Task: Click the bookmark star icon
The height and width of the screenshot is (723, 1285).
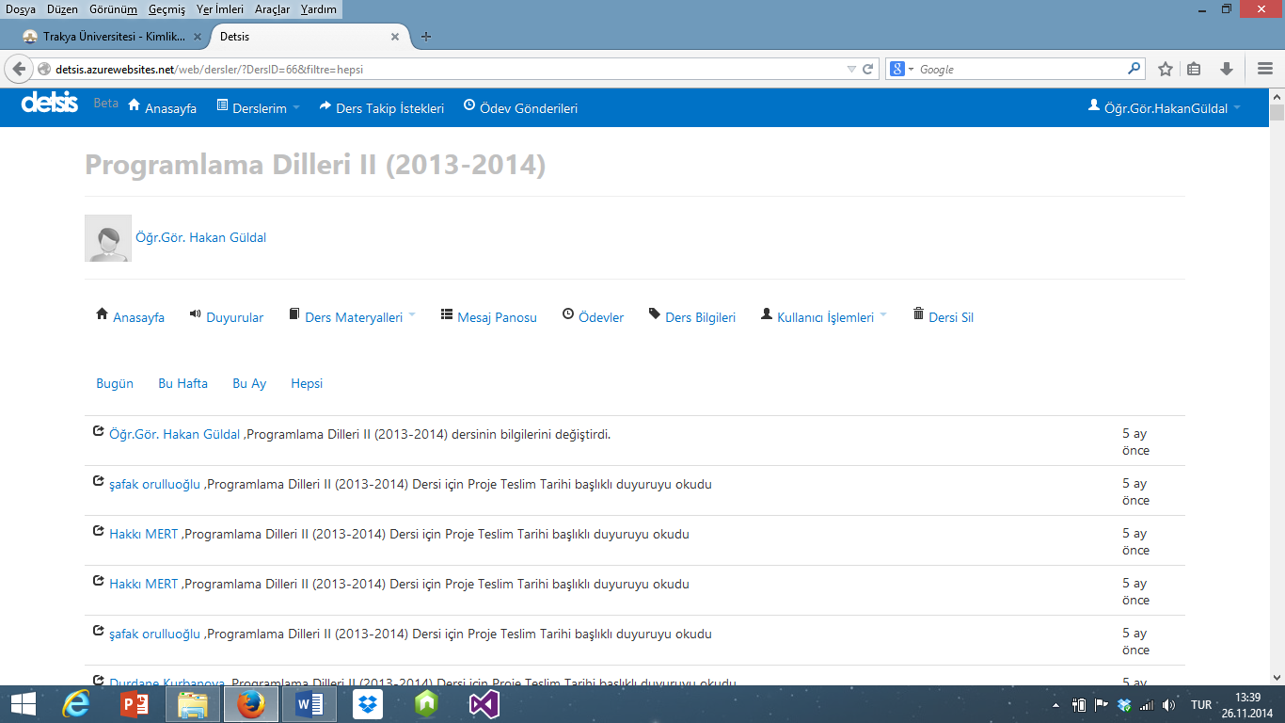Action: 1166,69
